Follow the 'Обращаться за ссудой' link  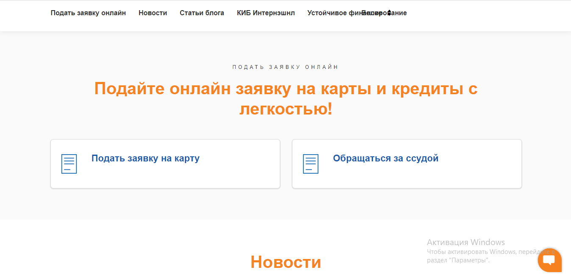point(385,158)
